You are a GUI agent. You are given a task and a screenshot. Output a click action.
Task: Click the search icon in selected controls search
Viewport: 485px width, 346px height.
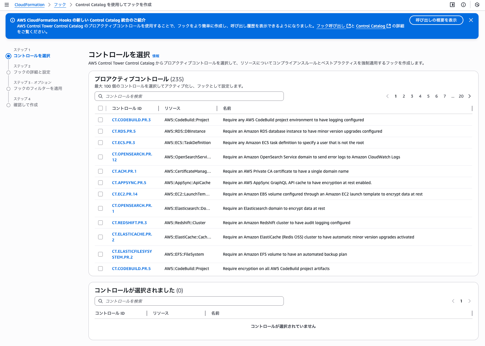coord(100,301)
